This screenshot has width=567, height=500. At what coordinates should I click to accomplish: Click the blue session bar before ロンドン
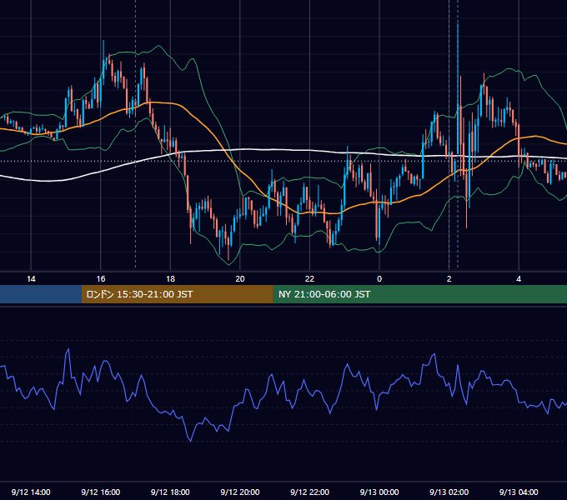click(41, 294)
